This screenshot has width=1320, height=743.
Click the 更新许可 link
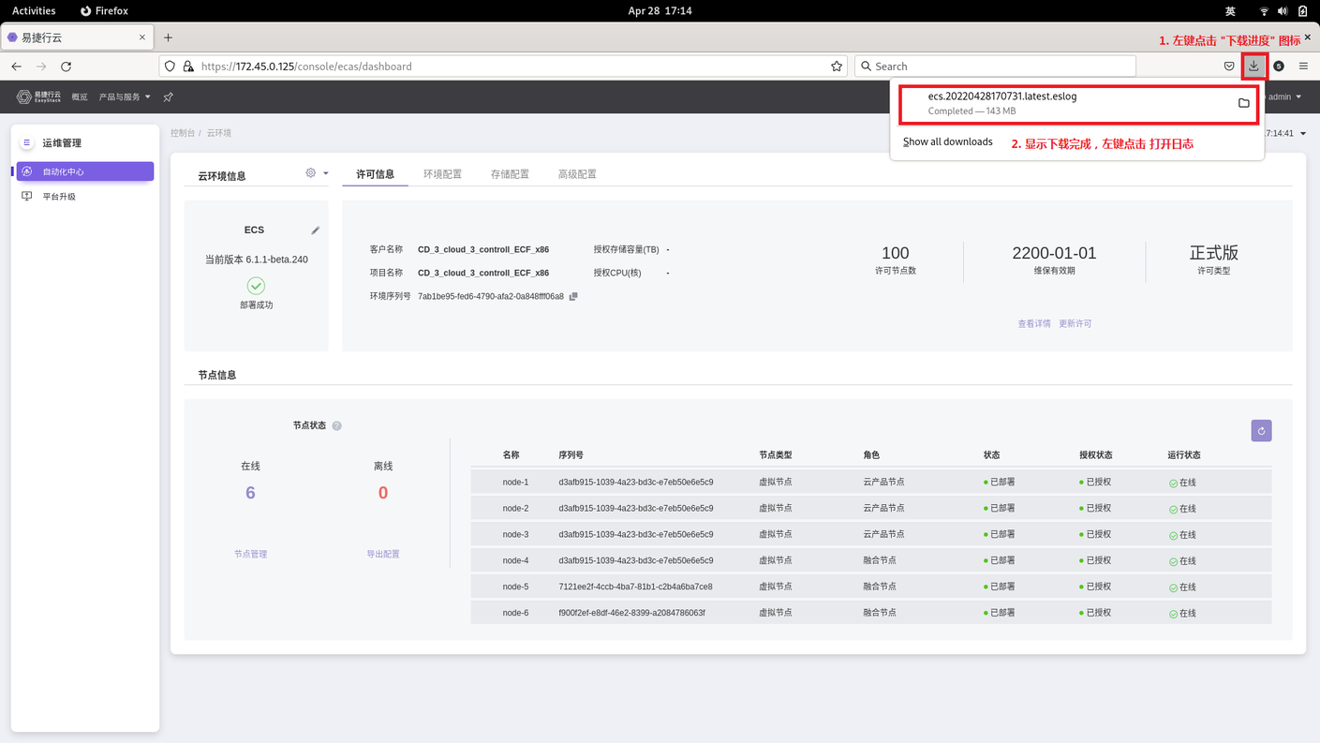1075,324
